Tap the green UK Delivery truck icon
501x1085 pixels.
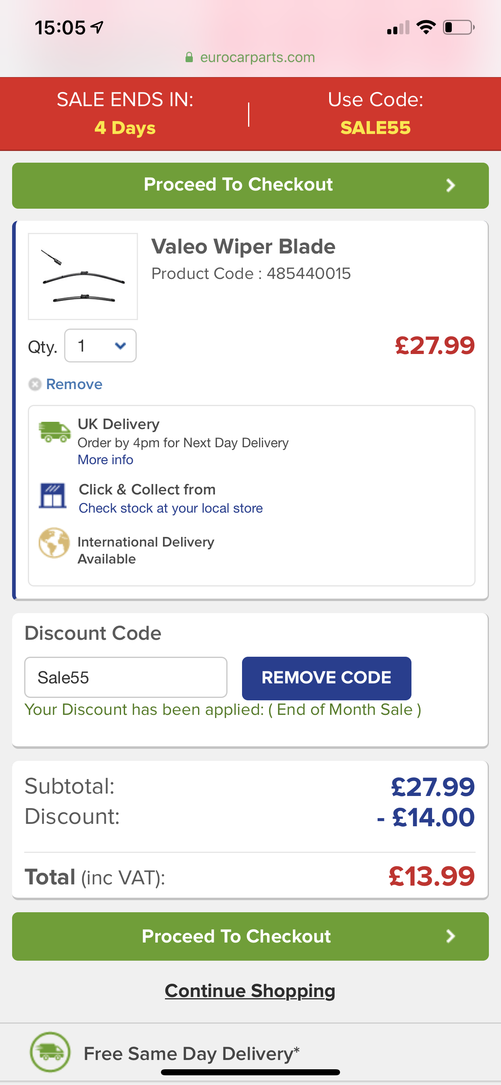pos(54,432)
